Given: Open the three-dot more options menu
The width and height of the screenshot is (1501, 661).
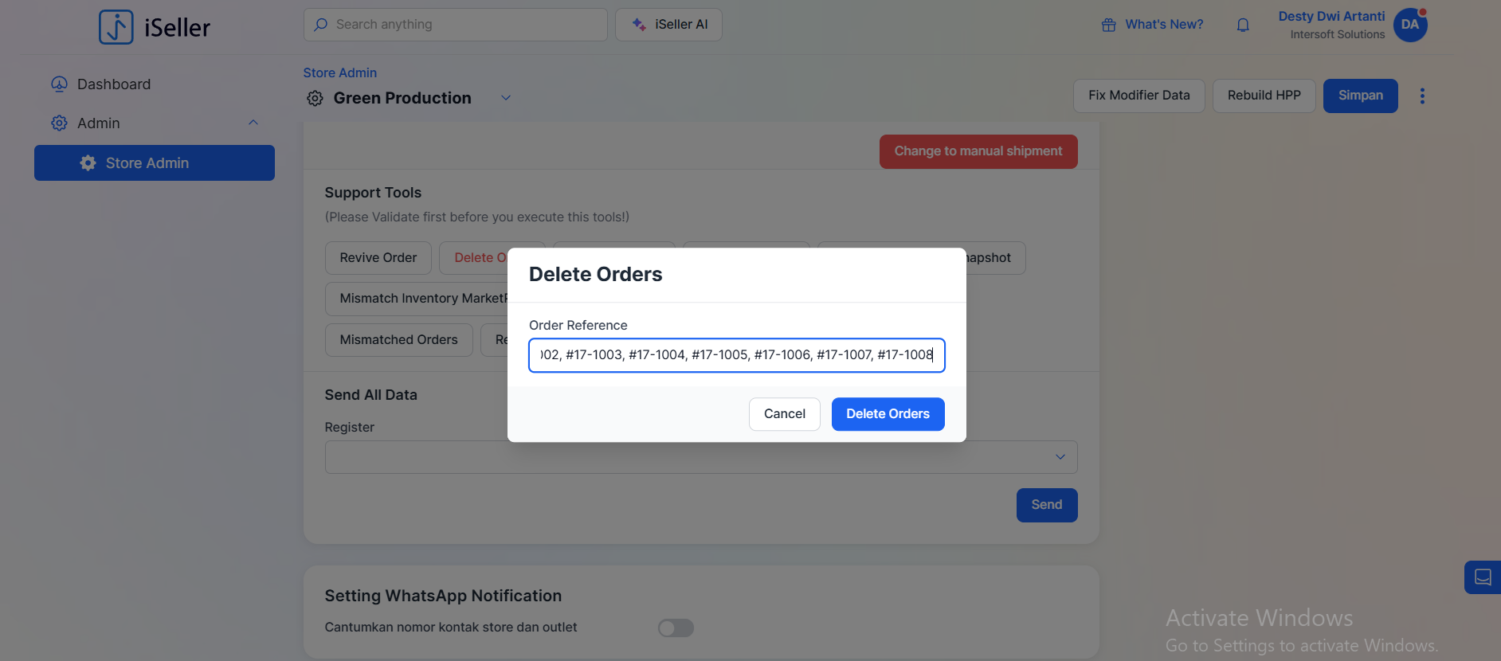Looking at the screenshot, I should [1422, 96].
